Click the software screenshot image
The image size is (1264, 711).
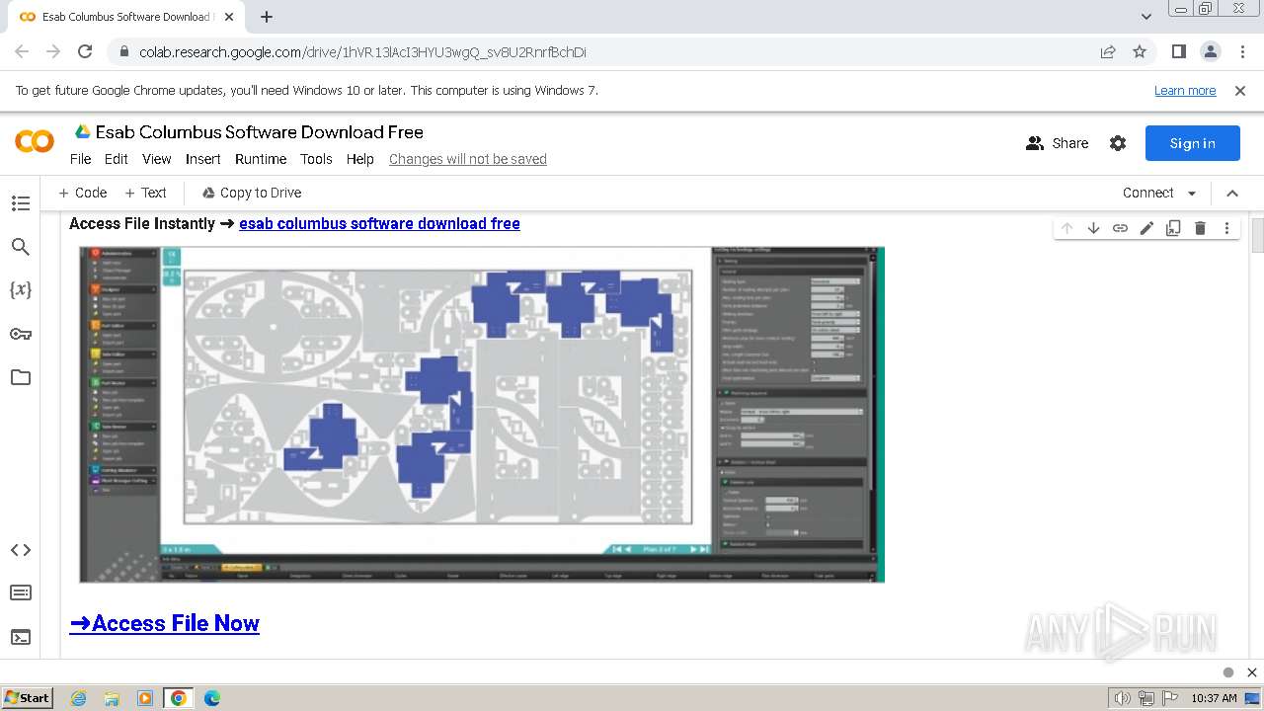tap(482, 415)
